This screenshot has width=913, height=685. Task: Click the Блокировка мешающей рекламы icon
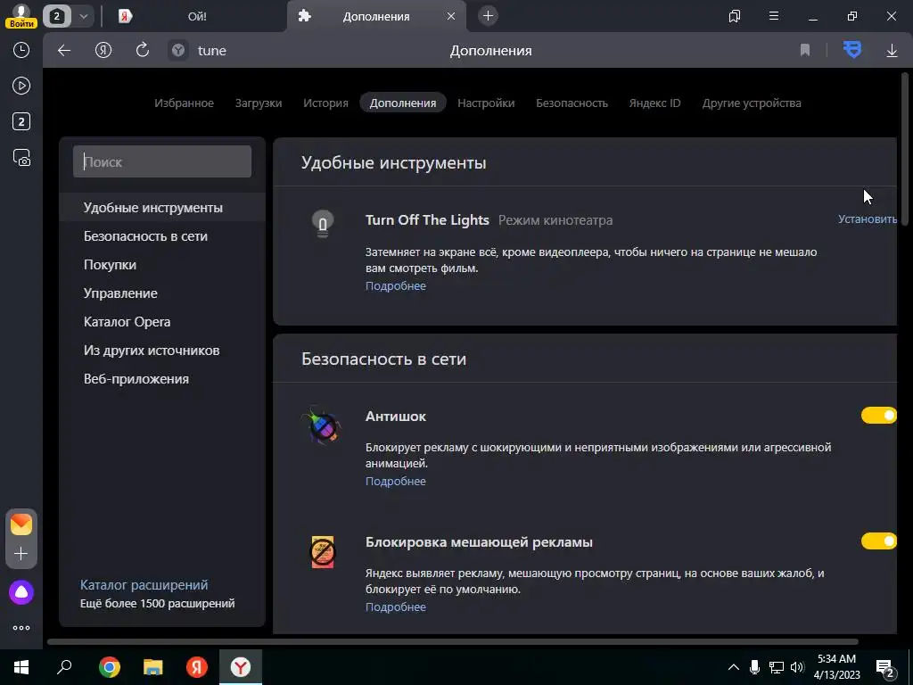click(x=323, y=551)
